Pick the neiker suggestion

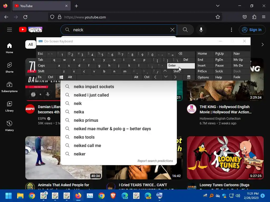pos(119,154)
